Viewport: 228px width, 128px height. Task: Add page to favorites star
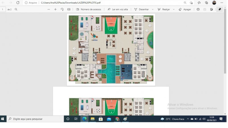(x=192, y=3)
